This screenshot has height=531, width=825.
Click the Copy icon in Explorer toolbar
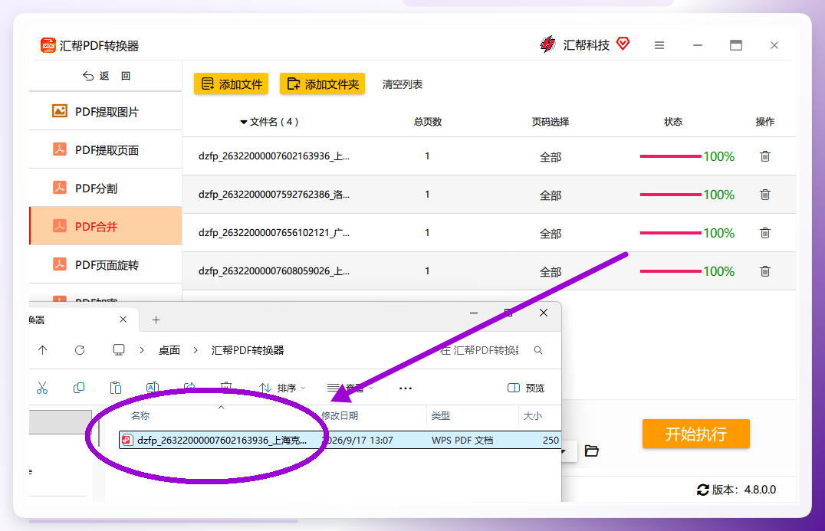(79, 388)
